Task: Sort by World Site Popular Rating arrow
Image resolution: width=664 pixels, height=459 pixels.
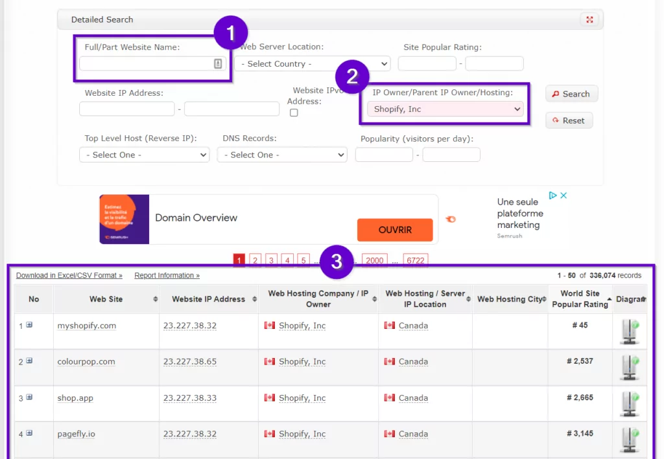Action: (x=610, y=299)
